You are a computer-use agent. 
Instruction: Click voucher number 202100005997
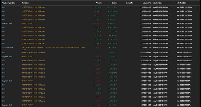(146, 81)
